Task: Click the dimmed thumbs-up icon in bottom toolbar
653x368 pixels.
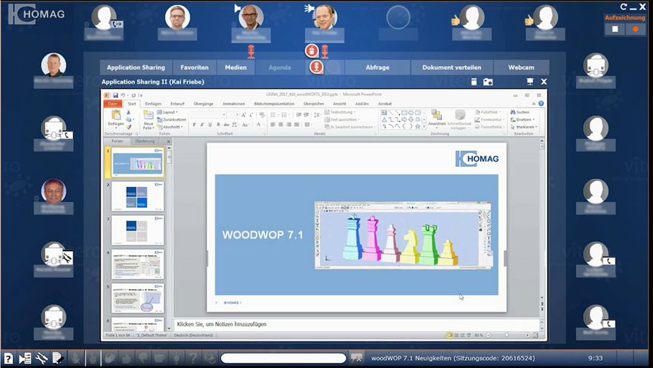Action: click(127, 358)
